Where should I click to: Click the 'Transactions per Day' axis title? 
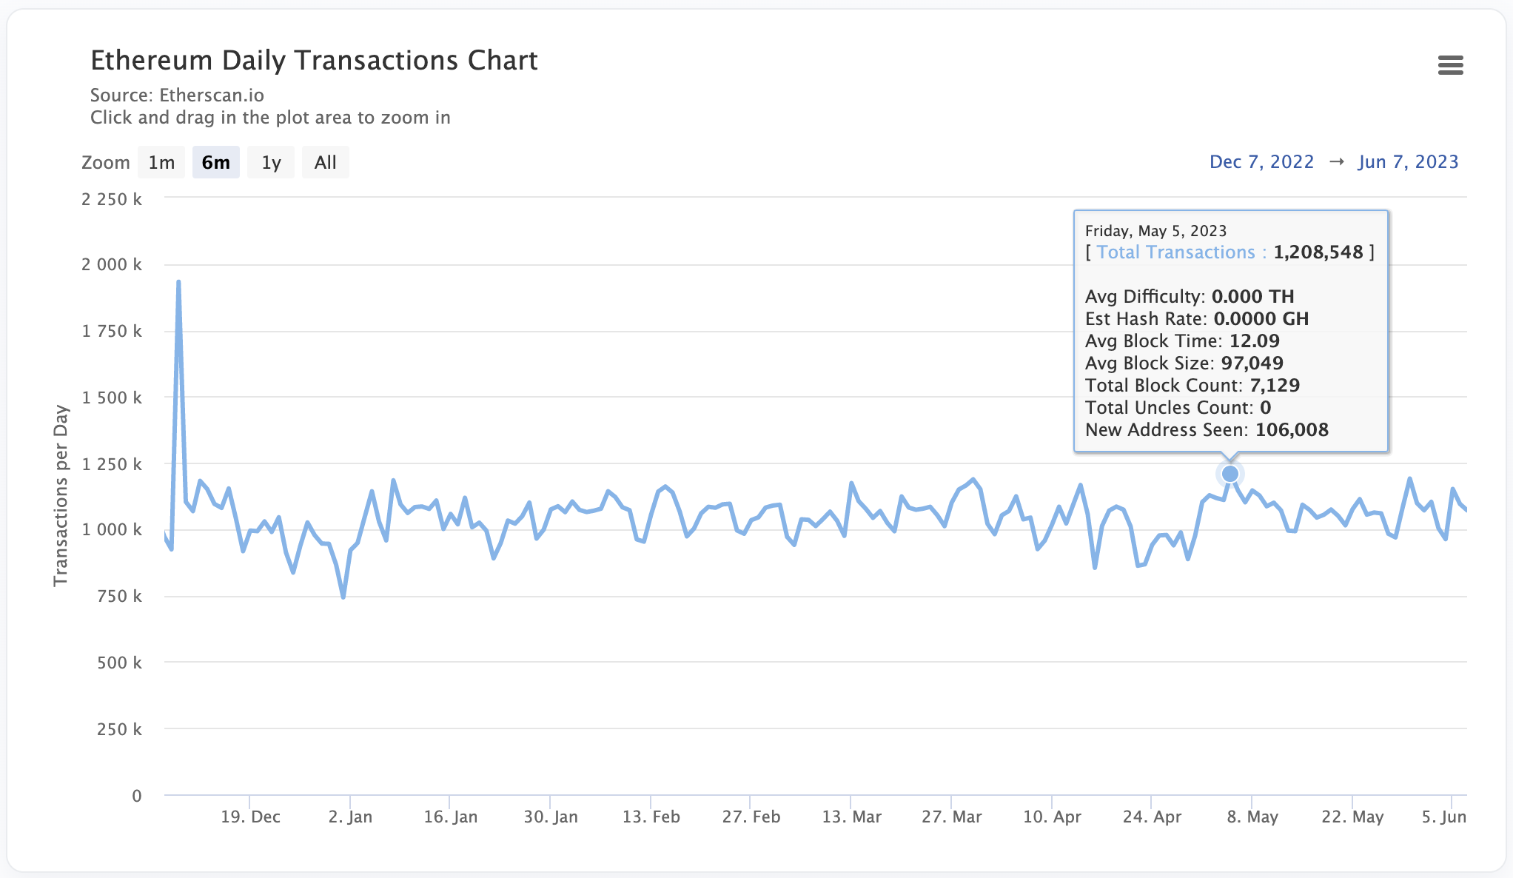[61, 496]
